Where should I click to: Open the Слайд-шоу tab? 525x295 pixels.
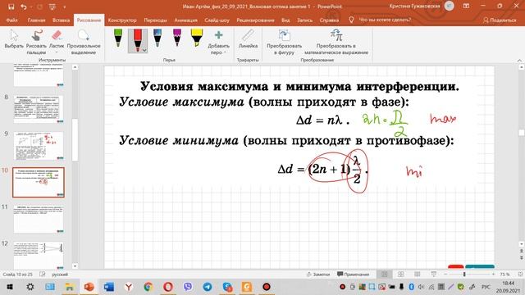(217, 20)
